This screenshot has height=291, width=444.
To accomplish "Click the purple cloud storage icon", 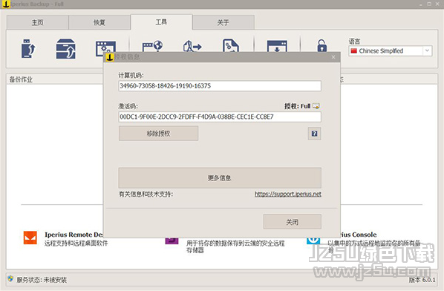I will [172, 241].
